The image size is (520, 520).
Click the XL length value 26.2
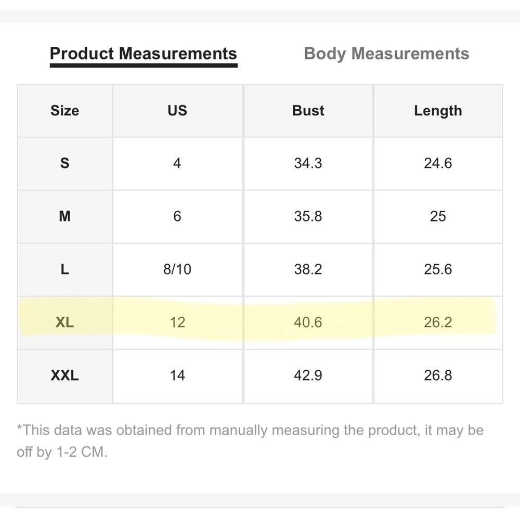(438, 322)
